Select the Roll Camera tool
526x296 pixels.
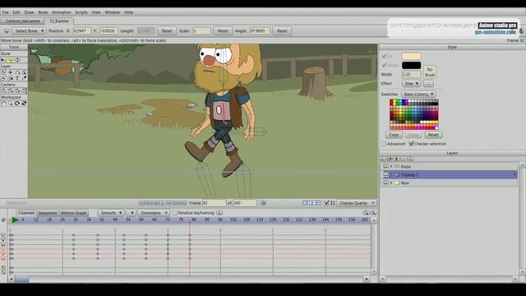17,91
